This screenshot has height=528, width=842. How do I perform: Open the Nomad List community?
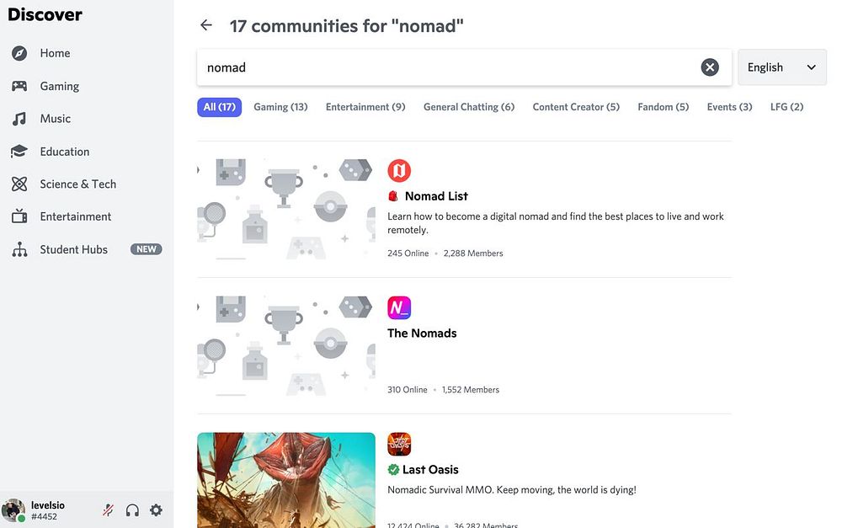tap(436, 196)
